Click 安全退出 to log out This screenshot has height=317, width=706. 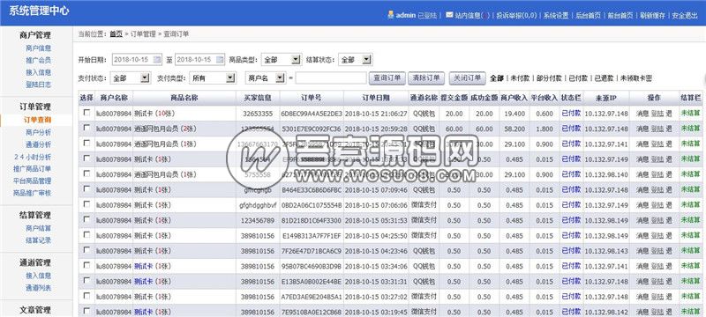685,15
